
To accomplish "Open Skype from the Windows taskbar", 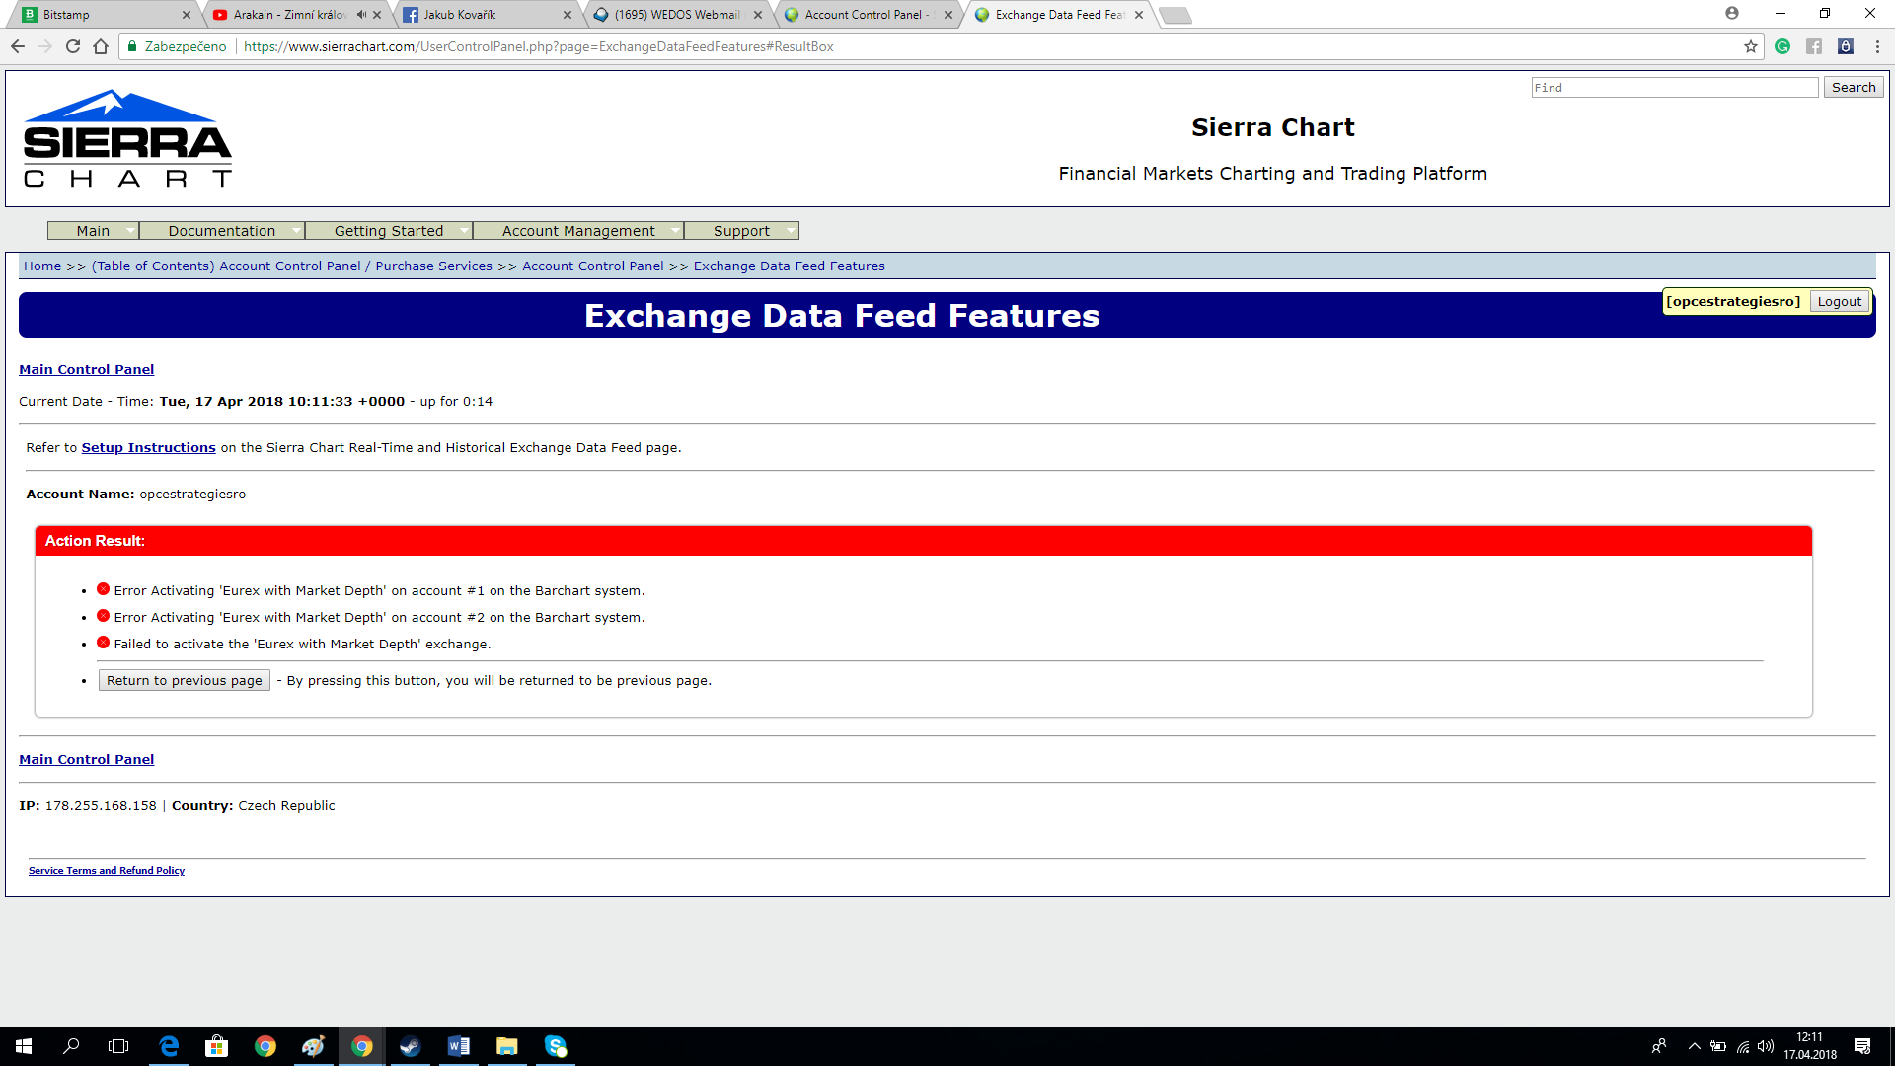I will point(556,1046).
